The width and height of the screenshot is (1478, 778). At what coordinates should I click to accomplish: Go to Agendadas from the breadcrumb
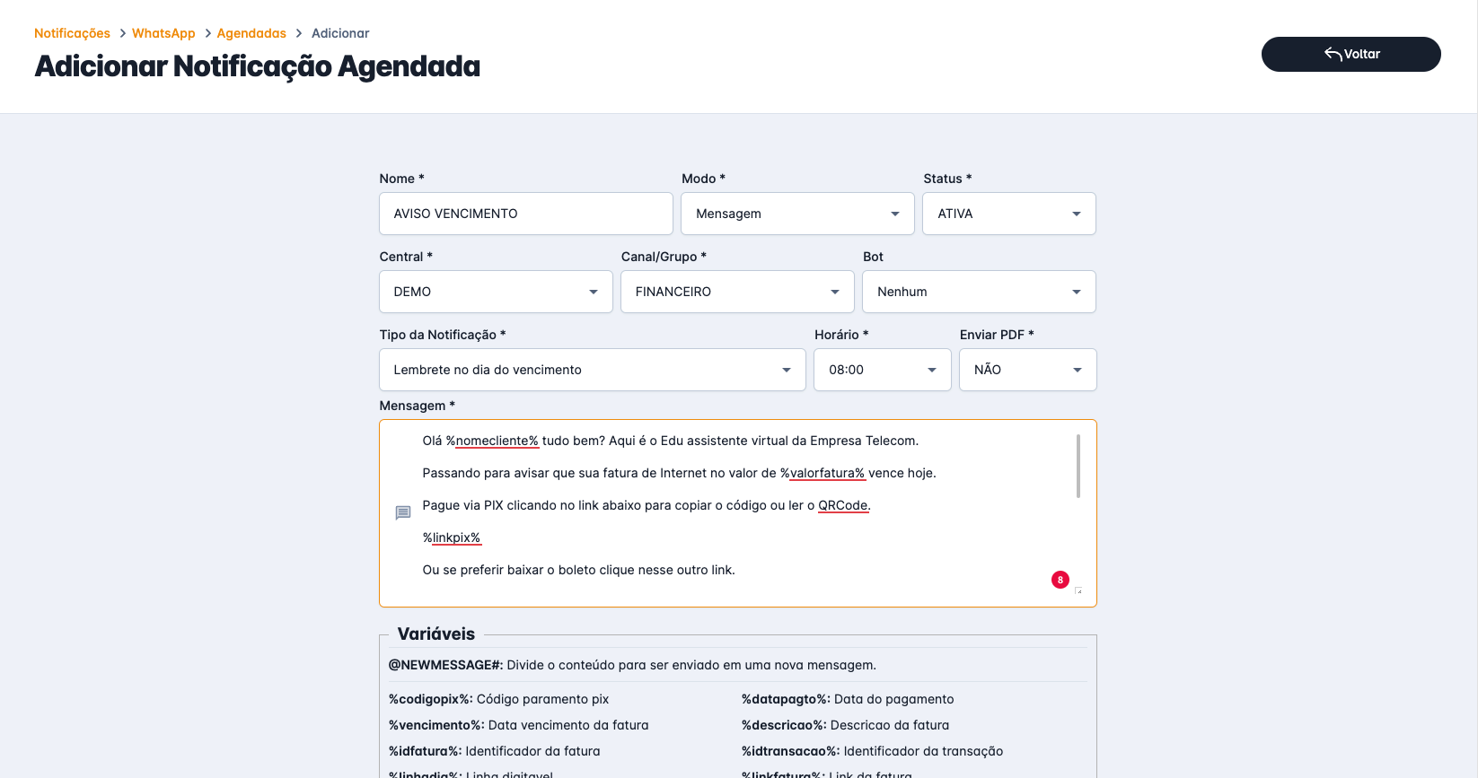point(251,32)
